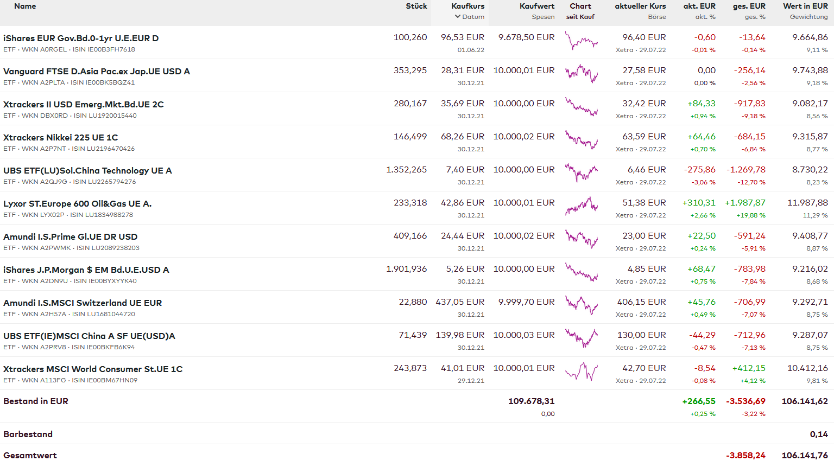834x461 pixels.
Task: Open Vanguard FTSE D.Asia Pac.ex Jap. fund
Action: pyautogui.click(x=97, y=71)
